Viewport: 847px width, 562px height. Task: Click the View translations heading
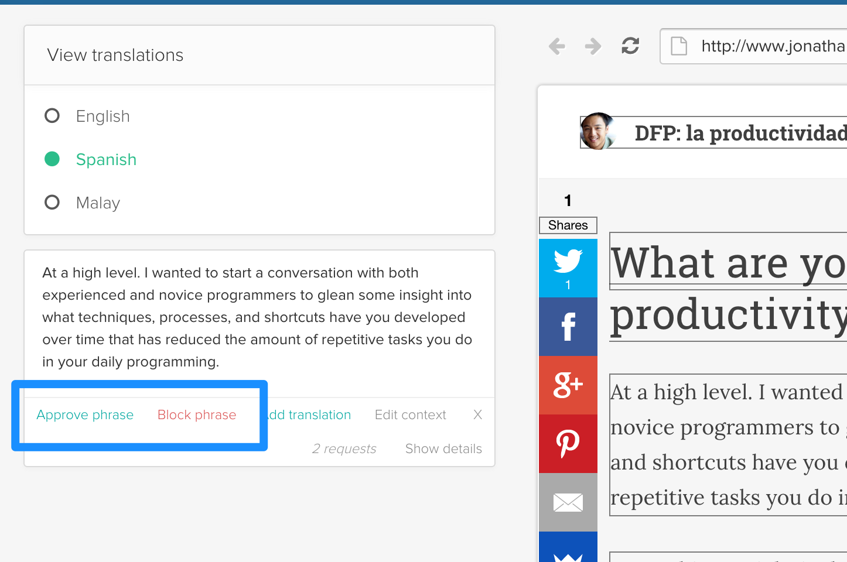(x=115, y=55)
